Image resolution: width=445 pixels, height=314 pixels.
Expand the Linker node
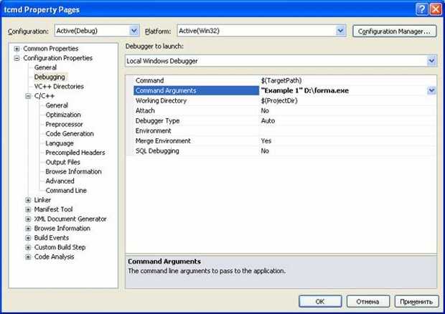28,200
